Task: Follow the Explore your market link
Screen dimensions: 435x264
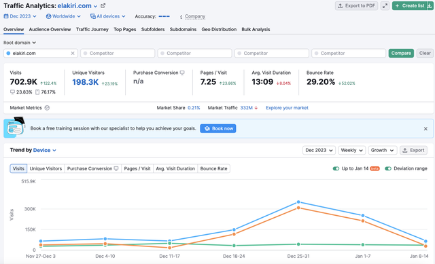Action: click(287, 108)
